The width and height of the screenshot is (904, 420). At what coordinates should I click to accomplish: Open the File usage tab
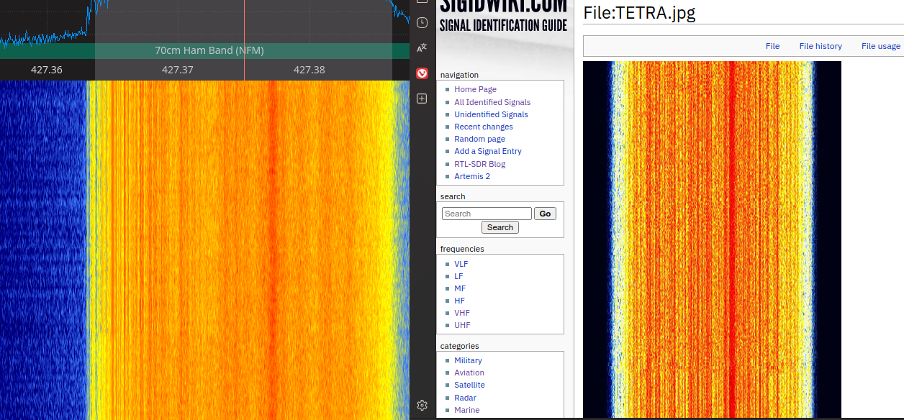tap(880, 46)
